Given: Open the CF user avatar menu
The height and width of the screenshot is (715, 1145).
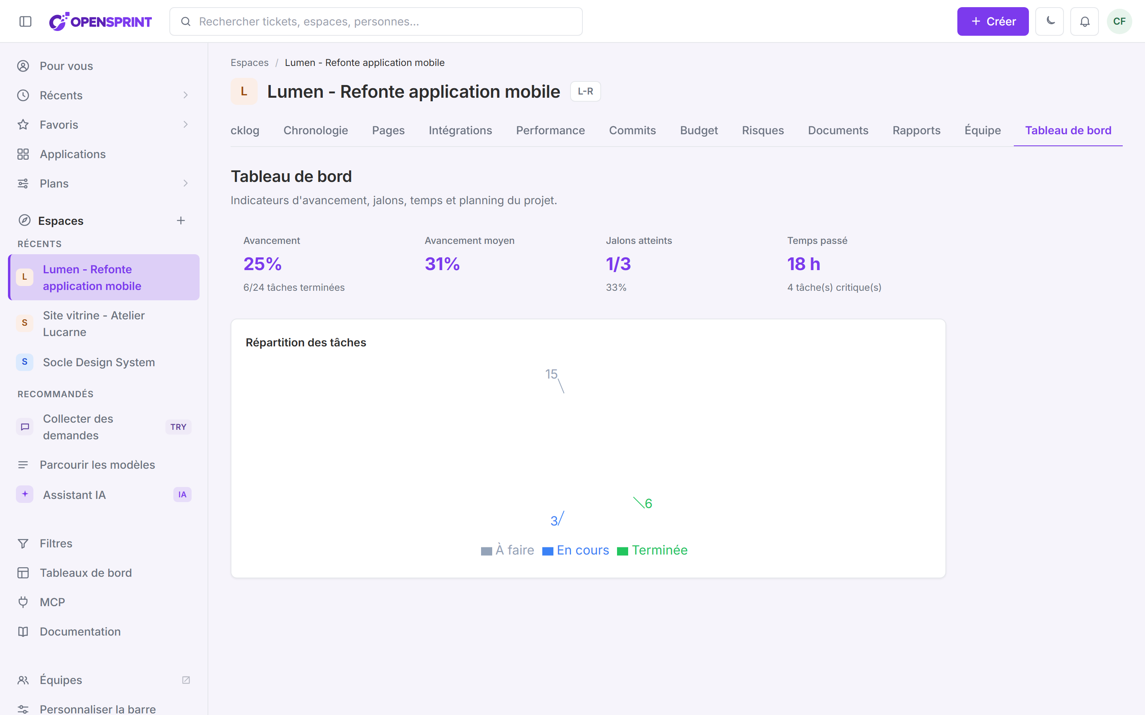Looking at the screenshot, I should pos(1119,21).
